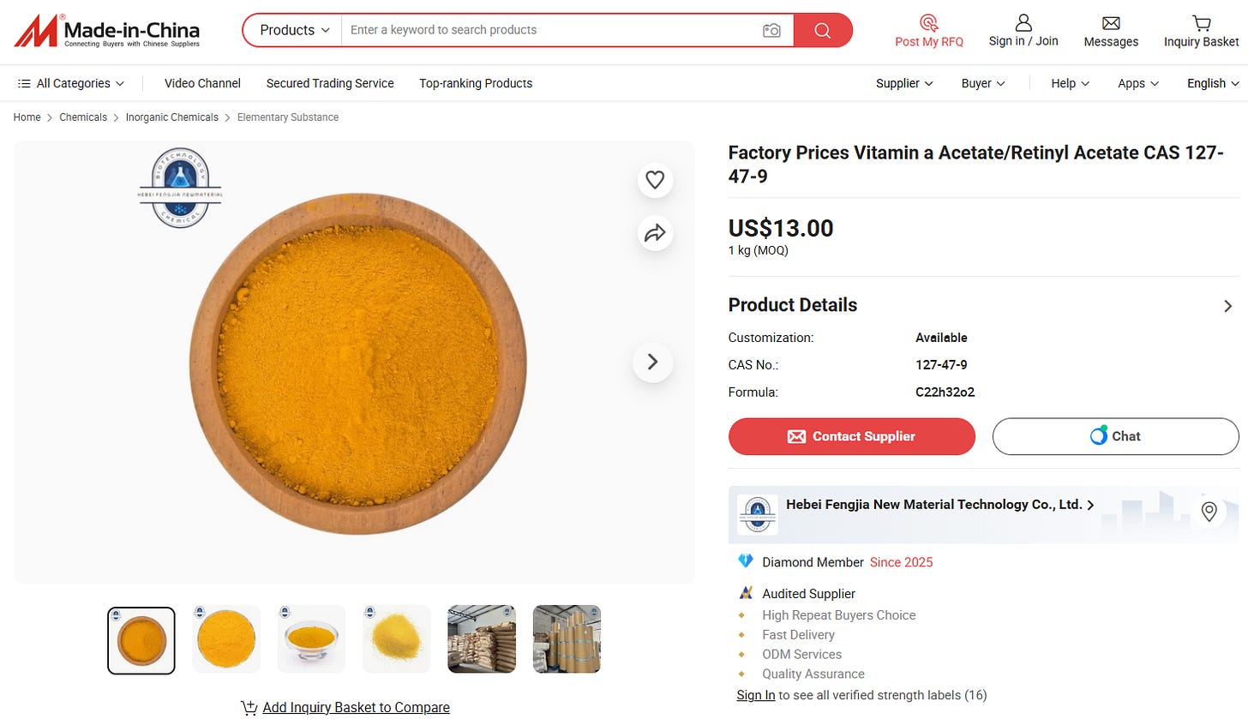Open the Messages envelope icon
The width and height of the screenshot is (1248, 719).
(x=1111, y=23)
